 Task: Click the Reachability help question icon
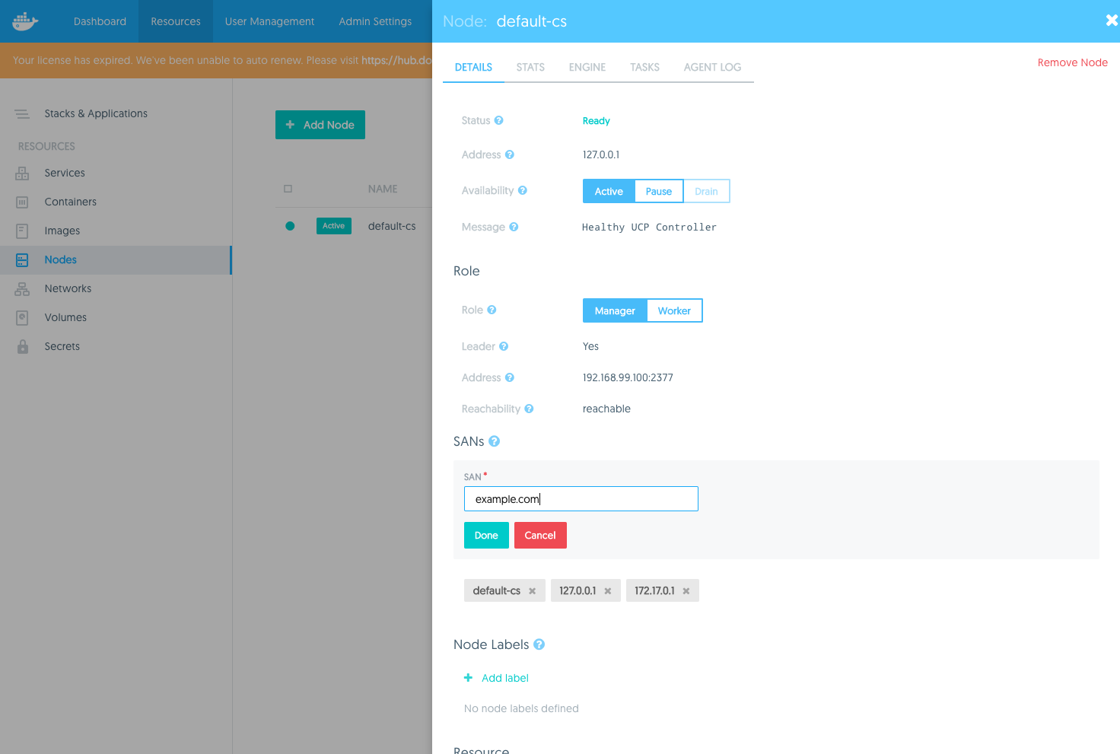click(x=529, y=409)
